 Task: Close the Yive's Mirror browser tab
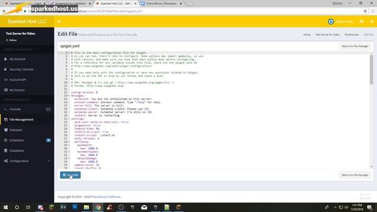pos(181,4)
